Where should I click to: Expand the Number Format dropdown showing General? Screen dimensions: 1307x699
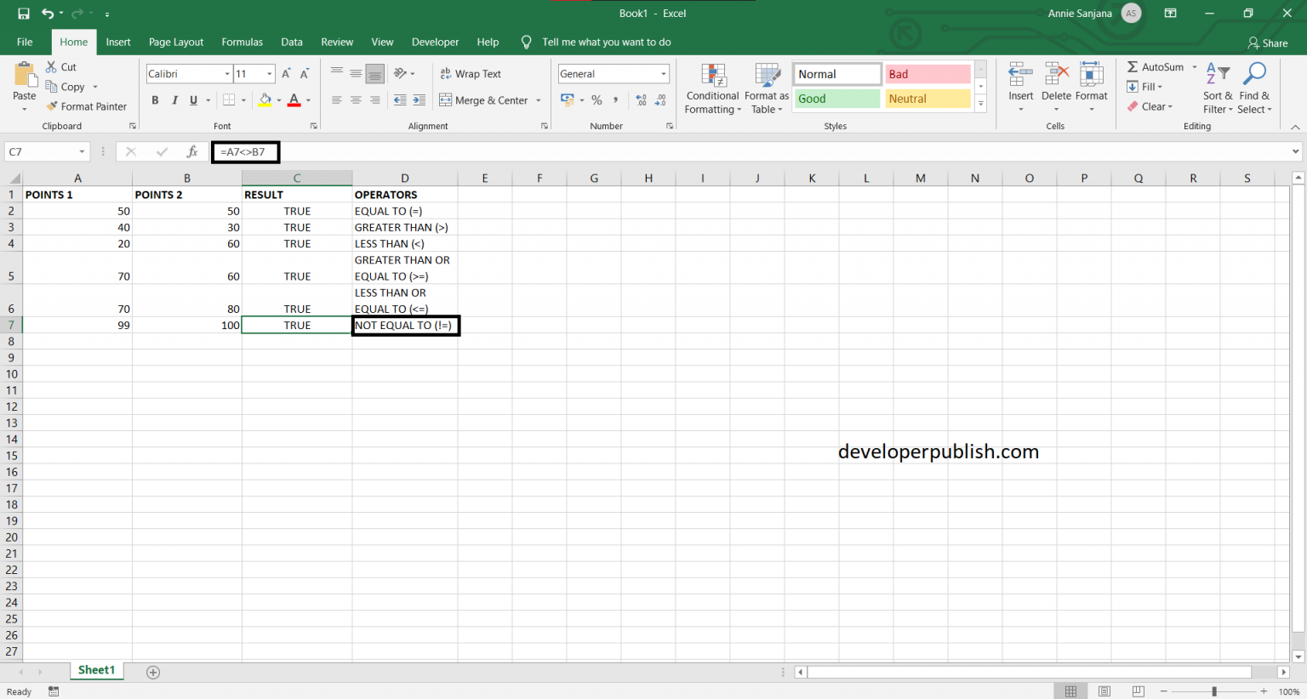click(662, 73)
